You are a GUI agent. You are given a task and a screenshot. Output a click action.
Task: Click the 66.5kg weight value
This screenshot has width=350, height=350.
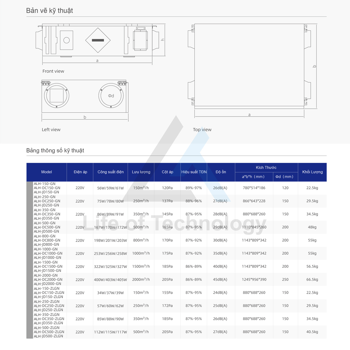[x=312, y=280]
